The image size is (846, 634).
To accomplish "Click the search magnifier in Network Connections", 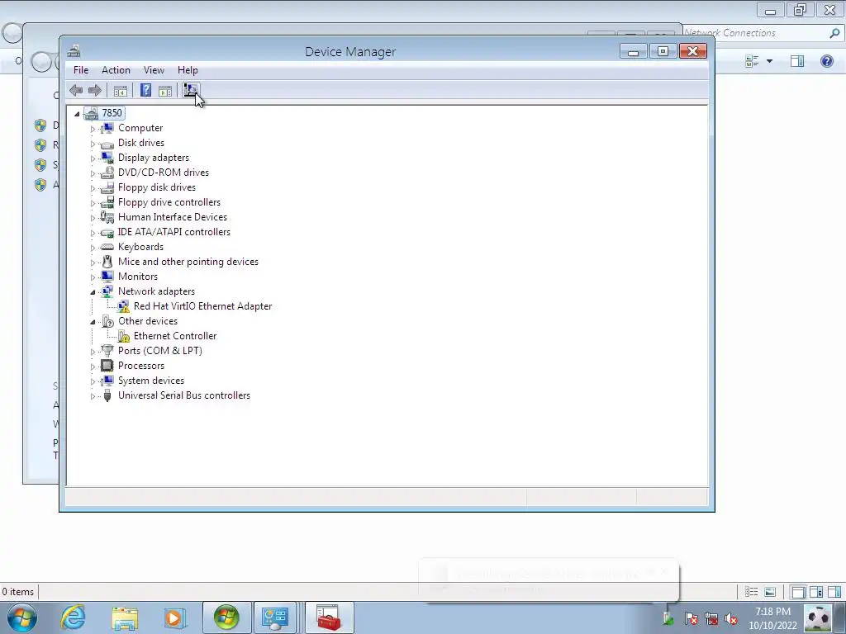I will 834,33.
